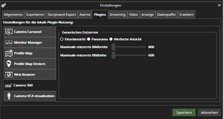Open the Storyboard-Export tab
Screen dimensions: 223x119
(62, 15)
